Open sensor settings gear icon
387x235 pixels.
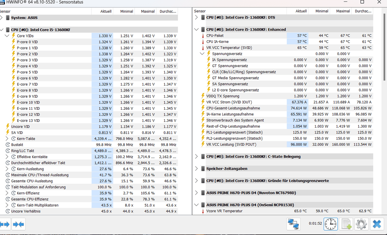(x=361, y=224)
